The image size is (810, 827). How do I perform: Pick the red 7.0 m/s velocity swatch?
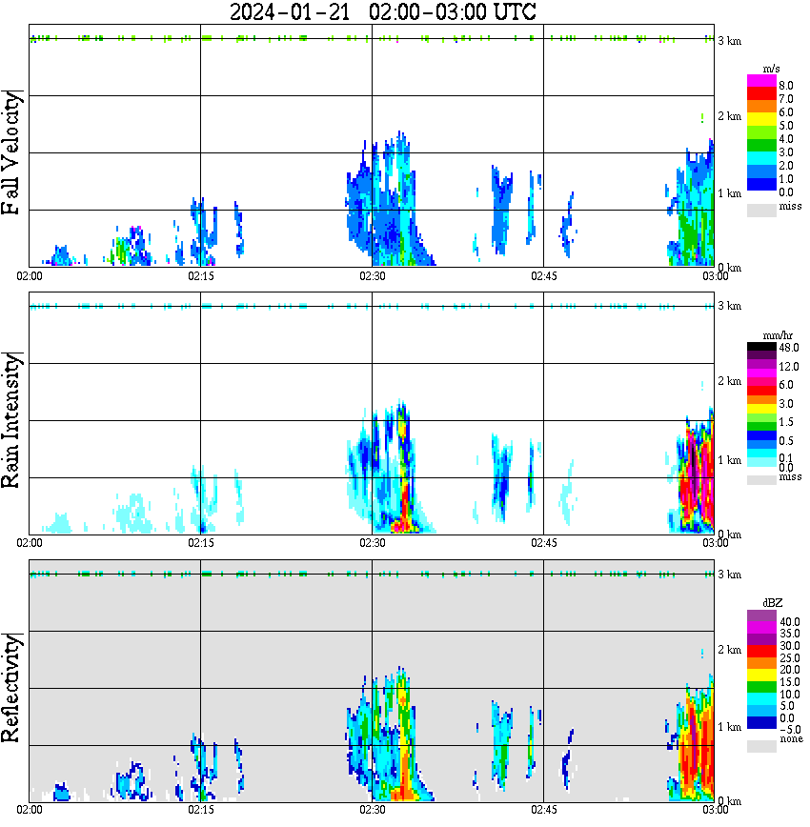tap(761, 93)
